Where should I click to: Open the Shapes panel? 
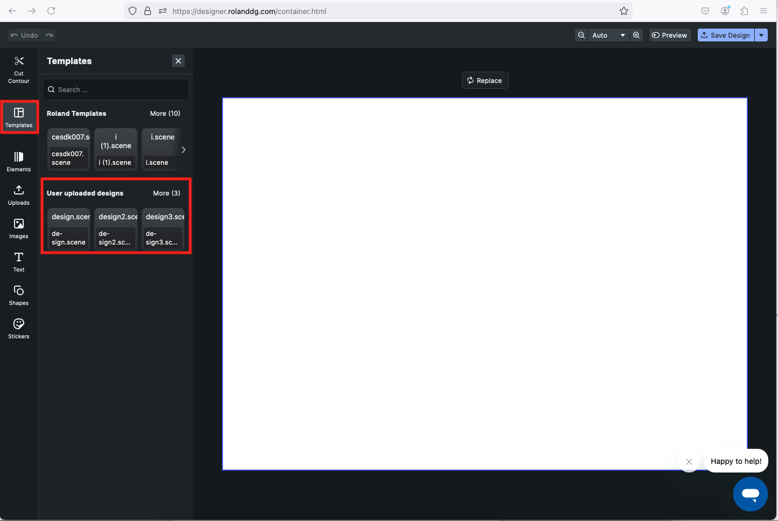(x=19, y=295)
